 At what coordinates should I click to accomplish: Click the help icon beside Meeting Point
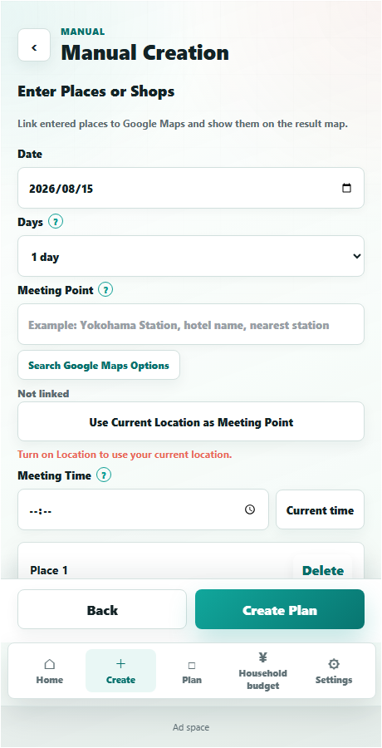pyautogui.click(x=105, y=290)
